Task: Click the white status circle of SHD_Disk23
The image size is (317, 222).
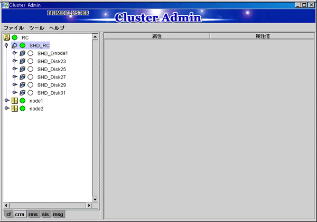Action: point(30,61)
